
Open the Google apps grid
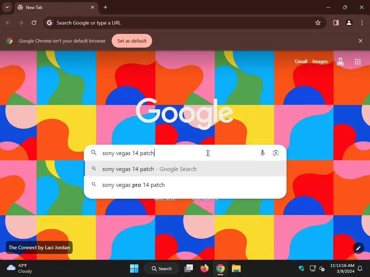357,62
